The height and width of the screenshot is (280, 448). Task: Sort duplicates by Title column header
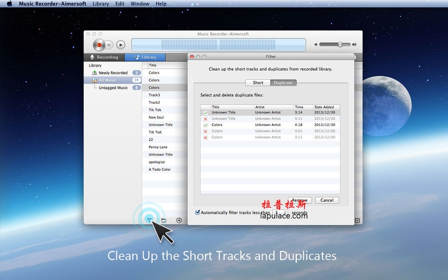point(232,107)
